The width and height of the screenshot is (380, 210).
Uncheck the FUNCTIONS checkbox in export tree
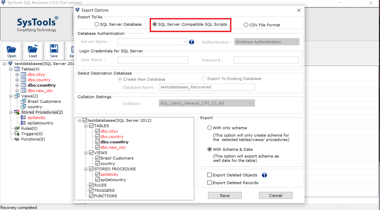point(91,196)
